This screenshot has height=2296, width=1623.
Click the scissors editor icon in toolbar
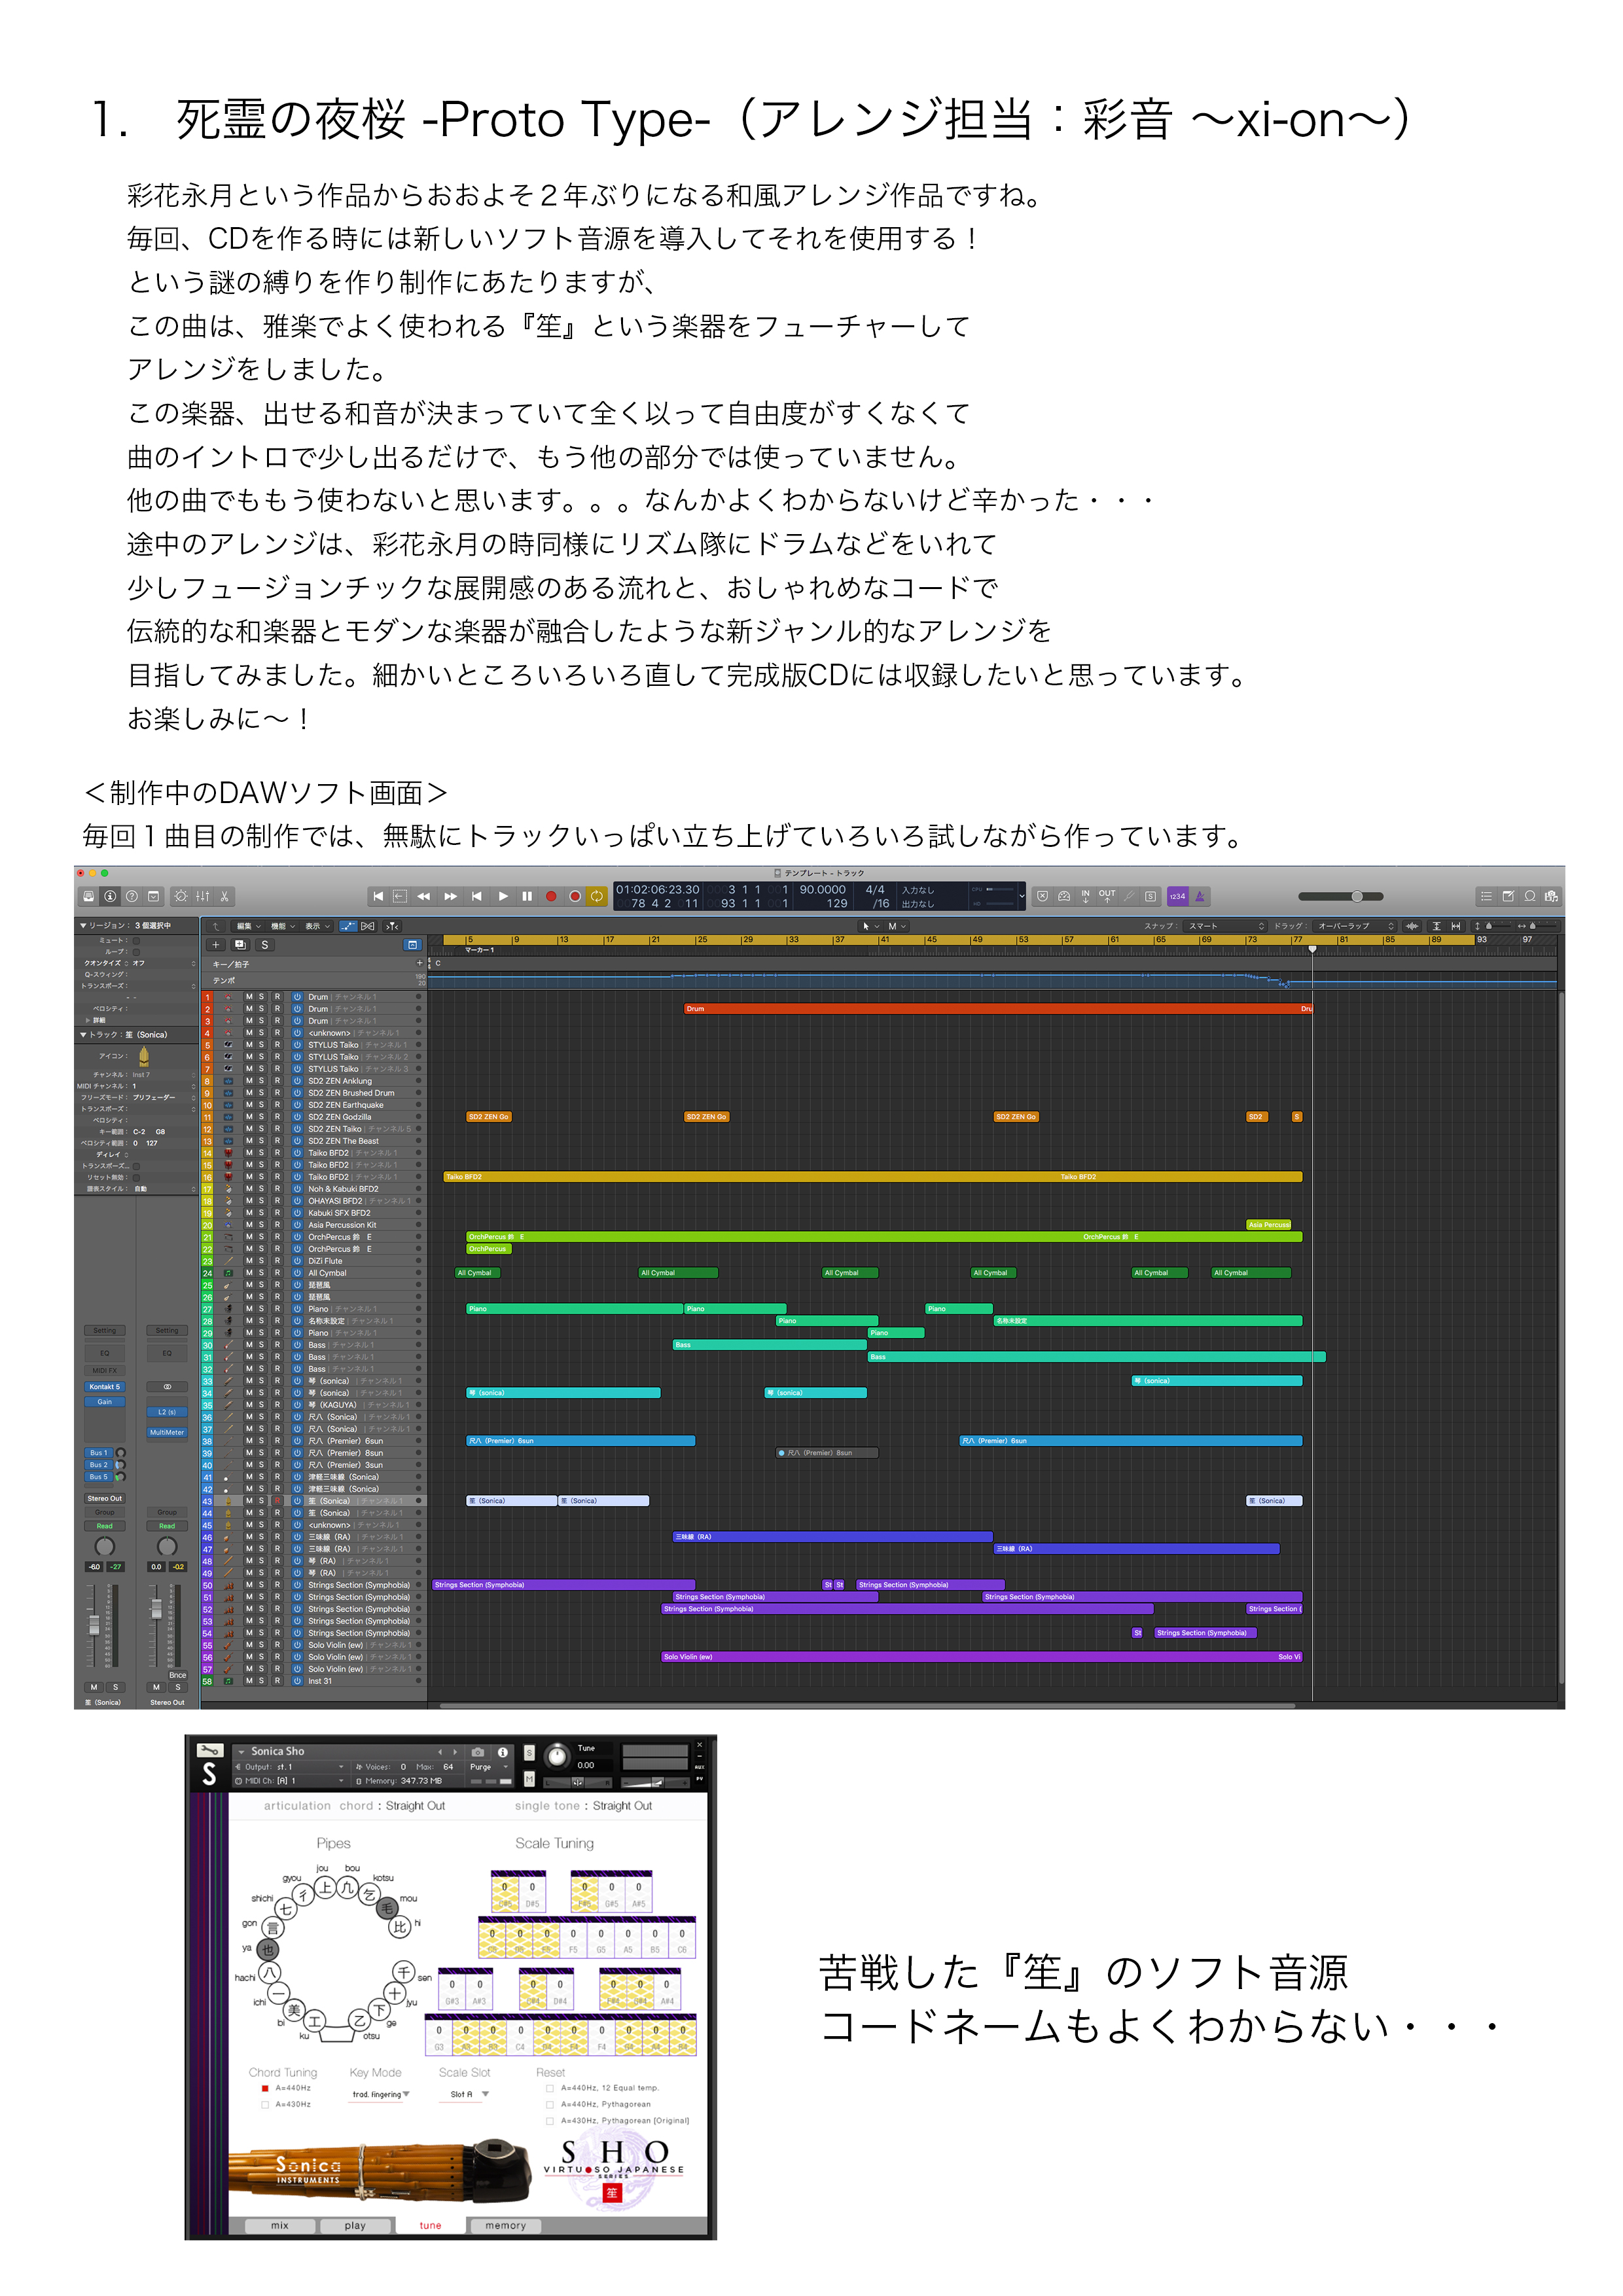point(225,896)
